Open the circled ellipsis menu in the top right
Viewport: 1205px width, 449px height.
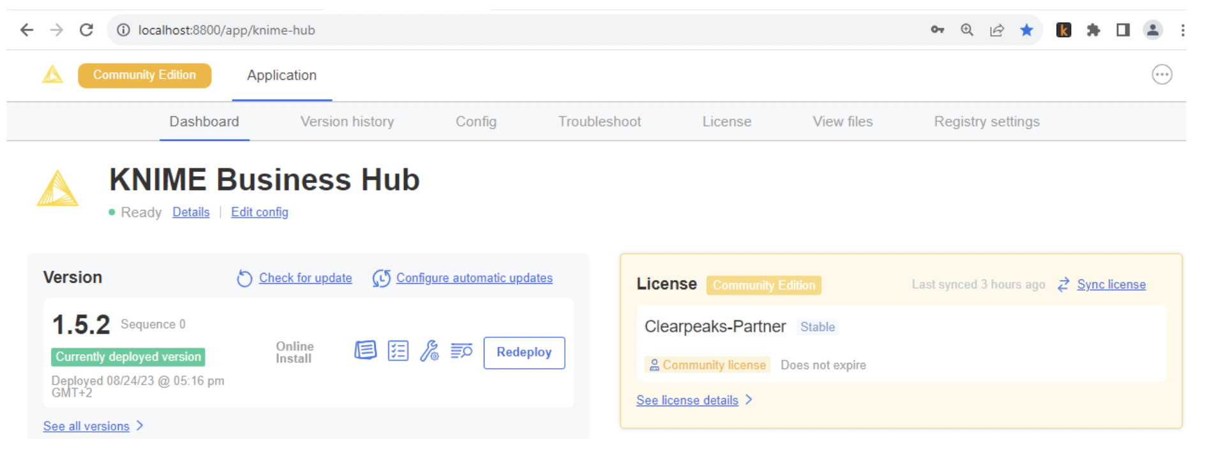pos(1162,75)
